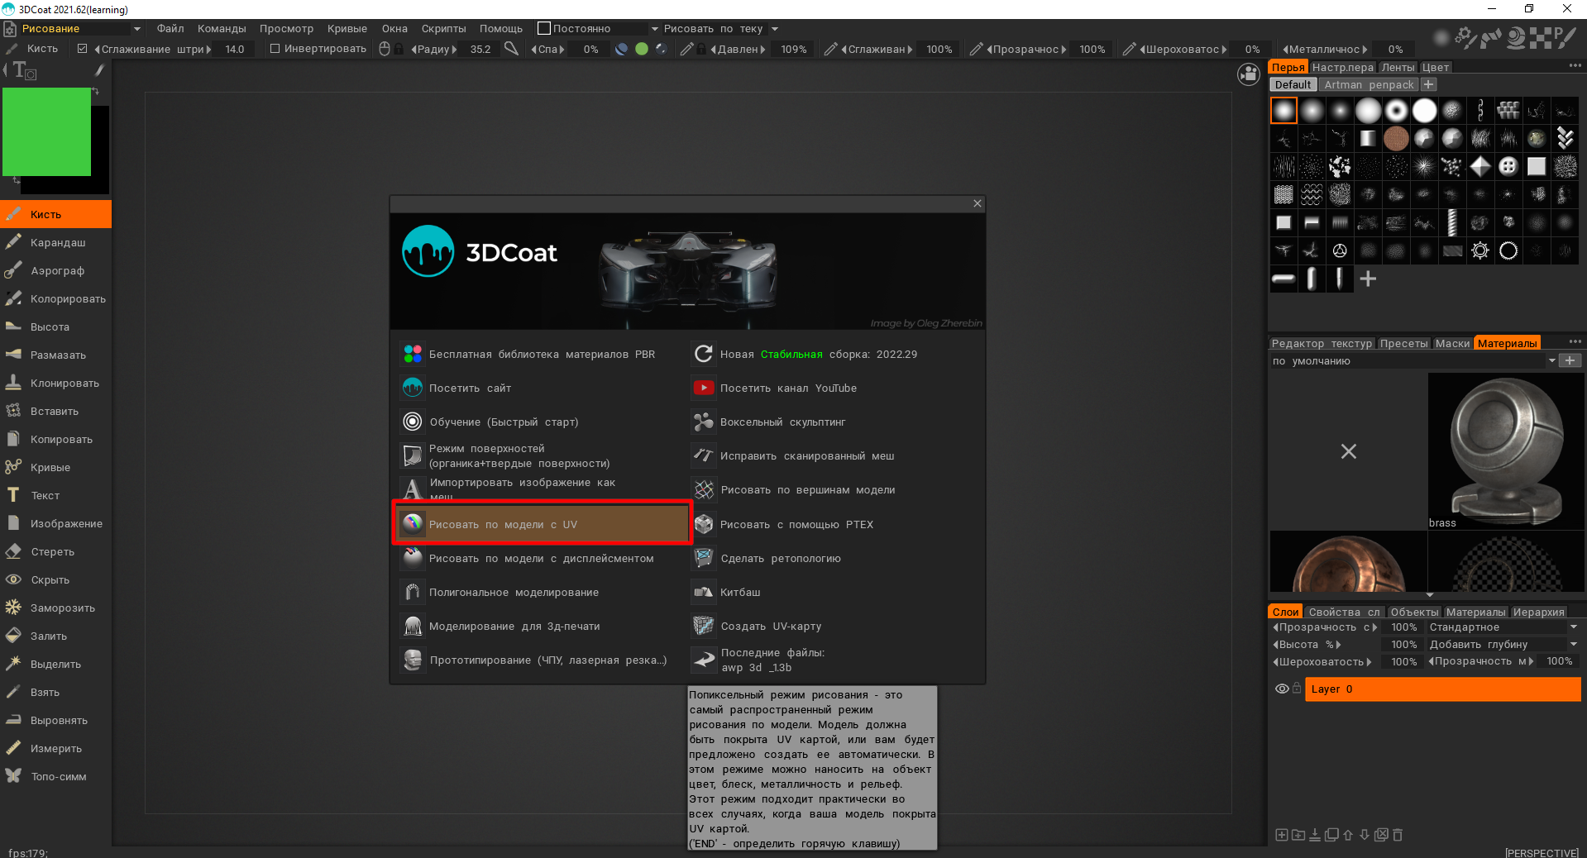Select the Layer 0 row
The image size is (1587, 858).
tap(1442, 689)
